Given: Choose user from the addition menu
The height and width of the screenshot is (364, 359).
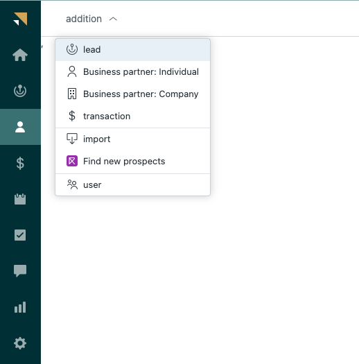Looking at the screenshot, I should (133, 185).
